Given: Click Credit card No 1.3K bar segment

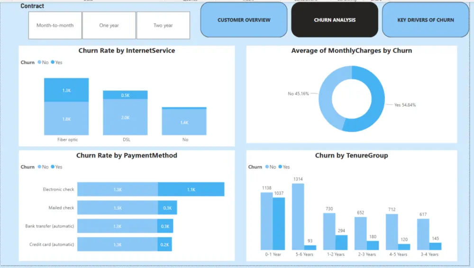Looking at the screenshot, I should coord(117,244).
